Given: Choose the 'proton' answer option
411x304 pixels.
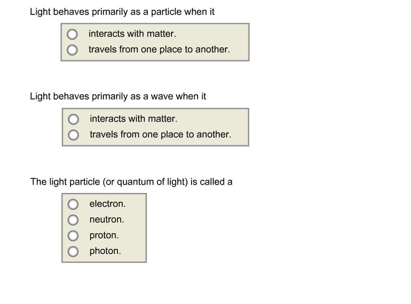Looking at the screenshot, I should pyautogui.click(x=73, y=236).
